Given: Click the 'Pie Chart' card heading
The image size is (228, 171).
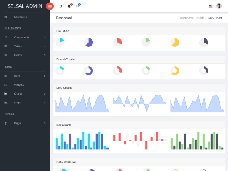Looking at the screenshot, I should coord(63,31).
